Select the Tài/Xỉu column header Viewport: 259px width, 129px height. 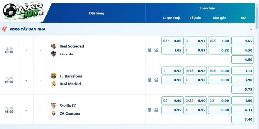click(x=196, y=18)
